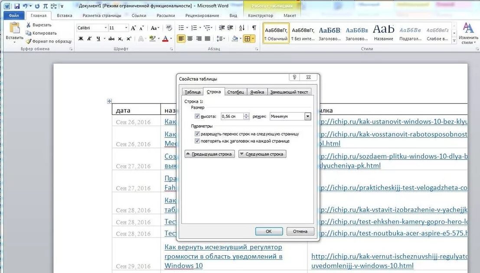Show paragraph marks with the ¶ icon

(254, 28)
